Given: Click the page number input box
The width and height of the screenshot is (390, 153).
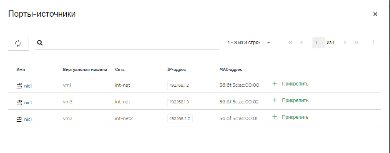Looking at the screenshot, I should click(x=319, y=43).
